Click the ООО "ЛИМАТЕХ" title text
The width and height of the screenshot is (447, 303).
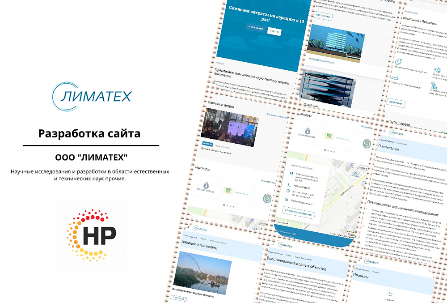coord(91,157)
